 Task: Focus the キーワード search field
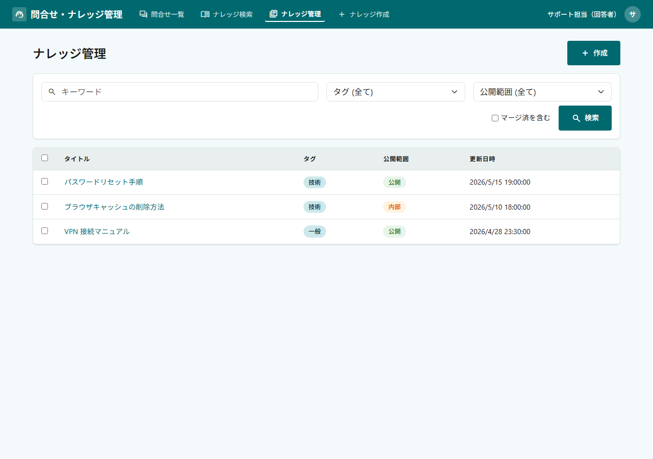[x=180, y=92]
